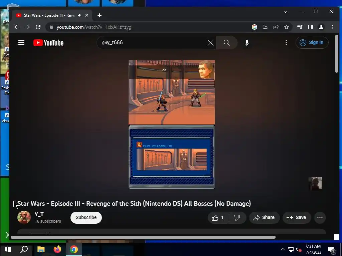Open Y_T channel avatar
This screenshot has width=342, height=256.
click(24, 217)
